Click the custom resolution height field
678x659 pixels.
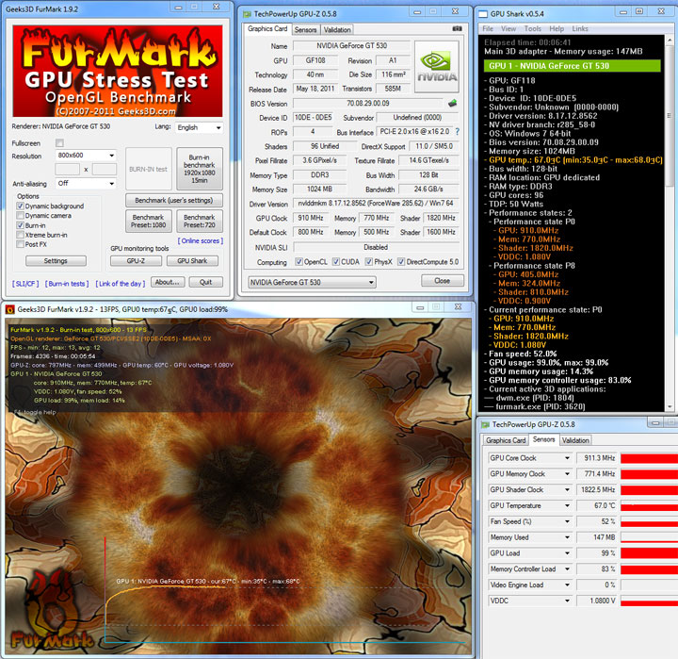coord(105,170)
